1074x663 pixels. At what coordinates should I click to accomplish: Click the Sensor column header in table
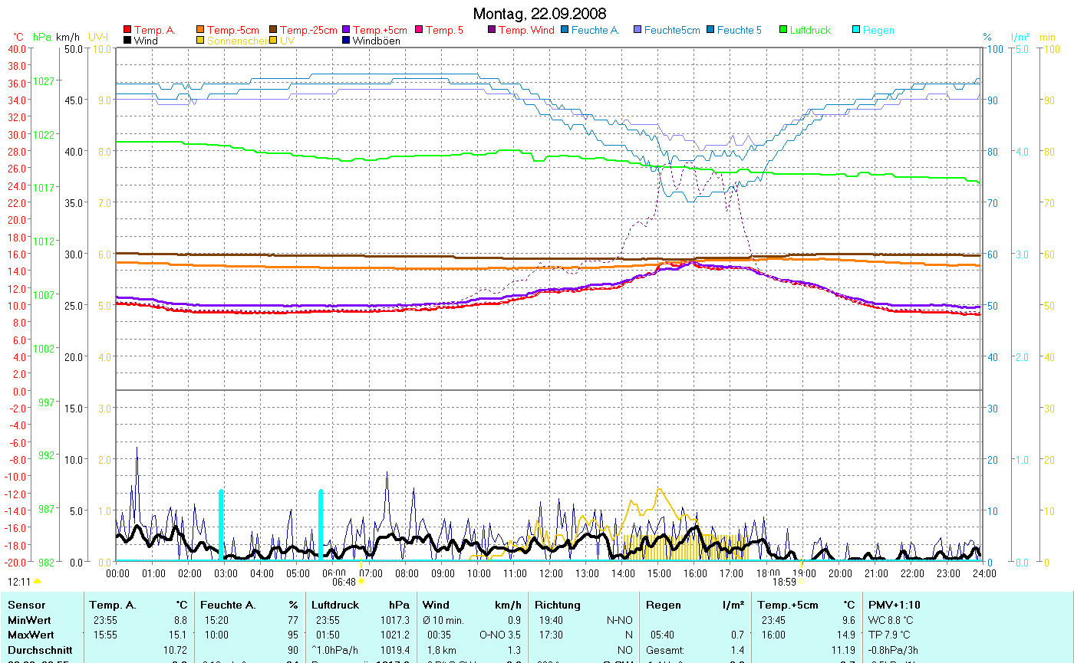click(x=27, y=606)
